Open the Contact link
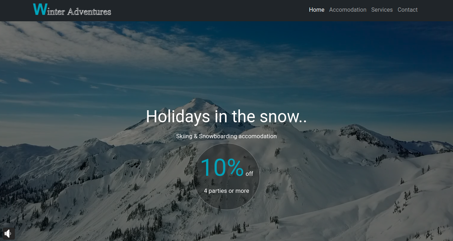Image resolution: width=453 pixels, height=241 pixels. click(407, 10)
